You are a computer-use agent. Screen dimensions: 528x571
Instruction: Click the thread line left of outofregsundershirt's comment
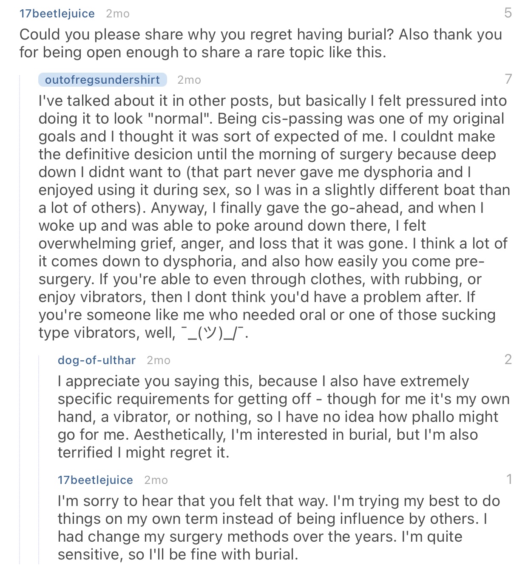coord(20,297)
